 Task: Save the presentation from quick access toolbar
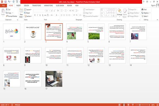pyautogui.click(x=6, y=2)
